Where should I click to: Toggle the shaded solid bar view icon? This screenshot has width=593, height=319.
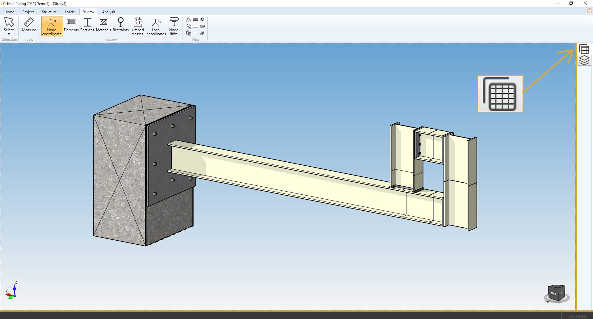click(x=196, y=19)
